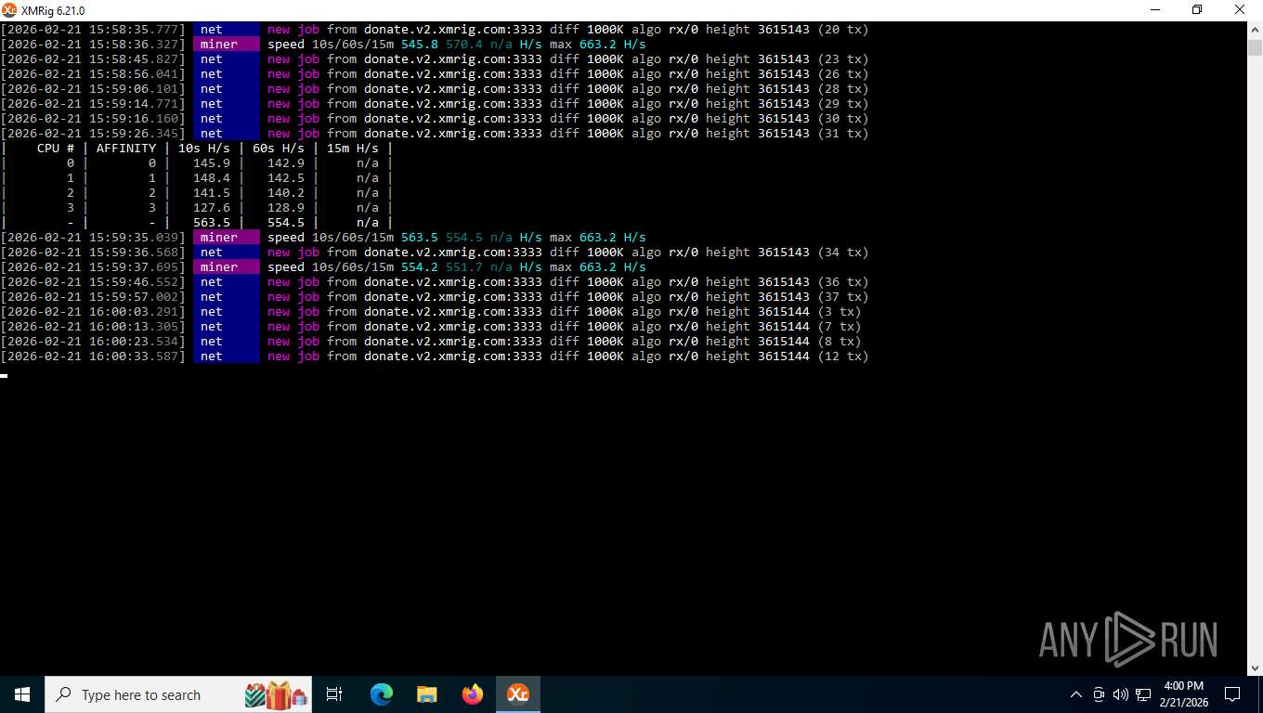Launch Firefox from the taskbar
This screenshot has width=1263, height=713.
(473, 694)
